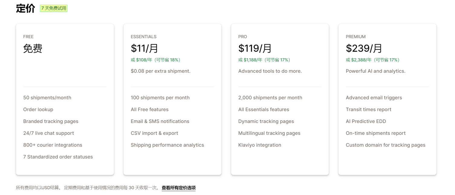Image resolution: width=455 pixels, height=195 pixels.
Task: Click the 7 天免费试用 badge
Action: pos(54,8)
